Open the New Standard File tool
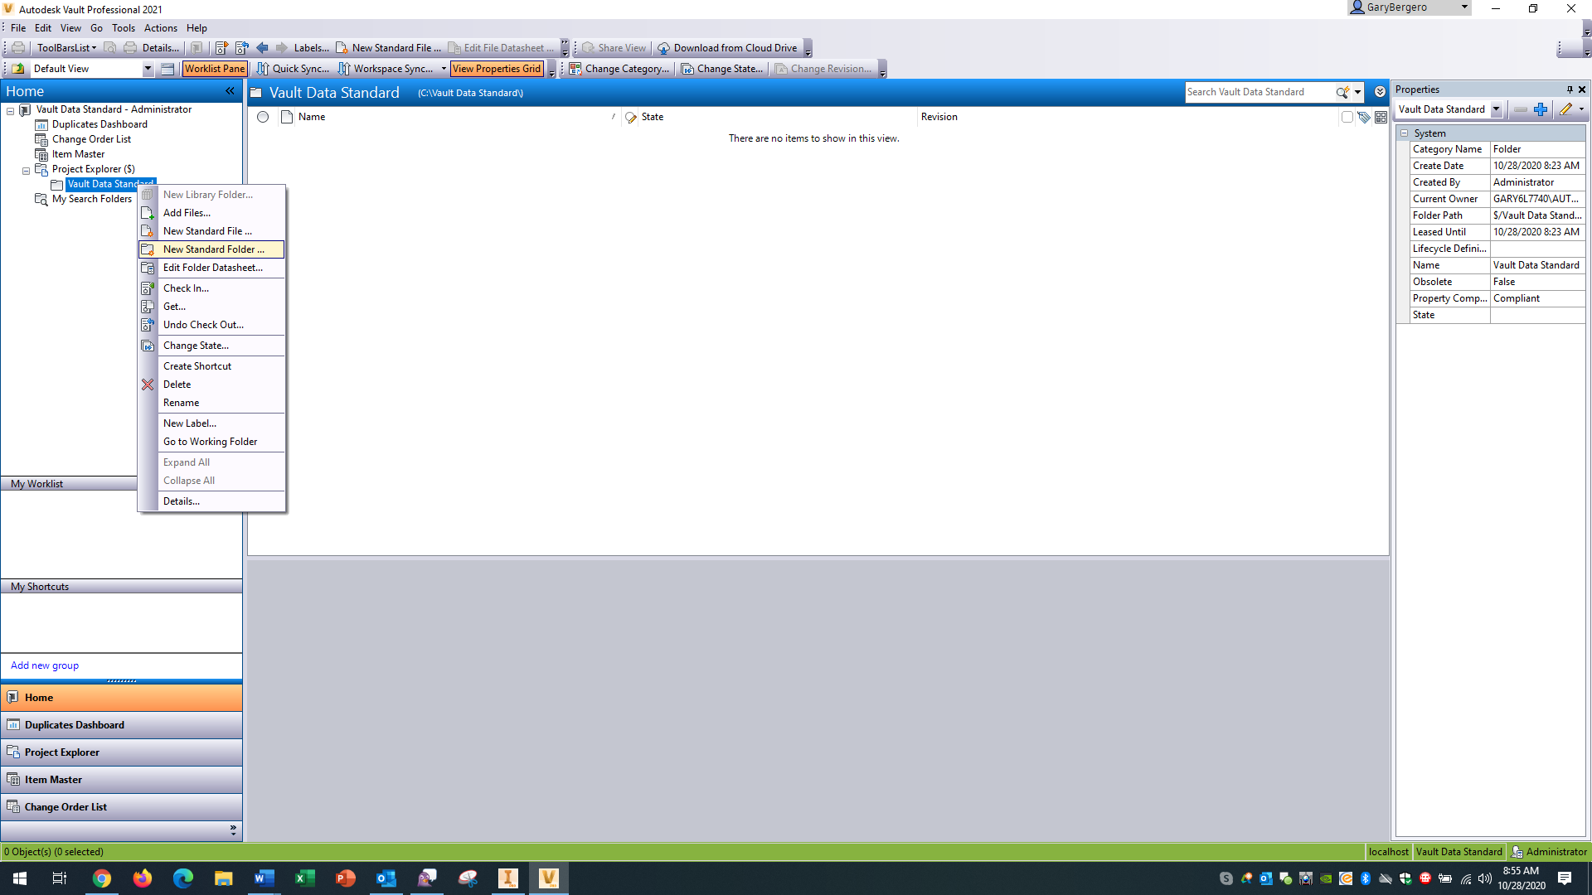This screenshot has height=895, width=1592. coord(389,47)
